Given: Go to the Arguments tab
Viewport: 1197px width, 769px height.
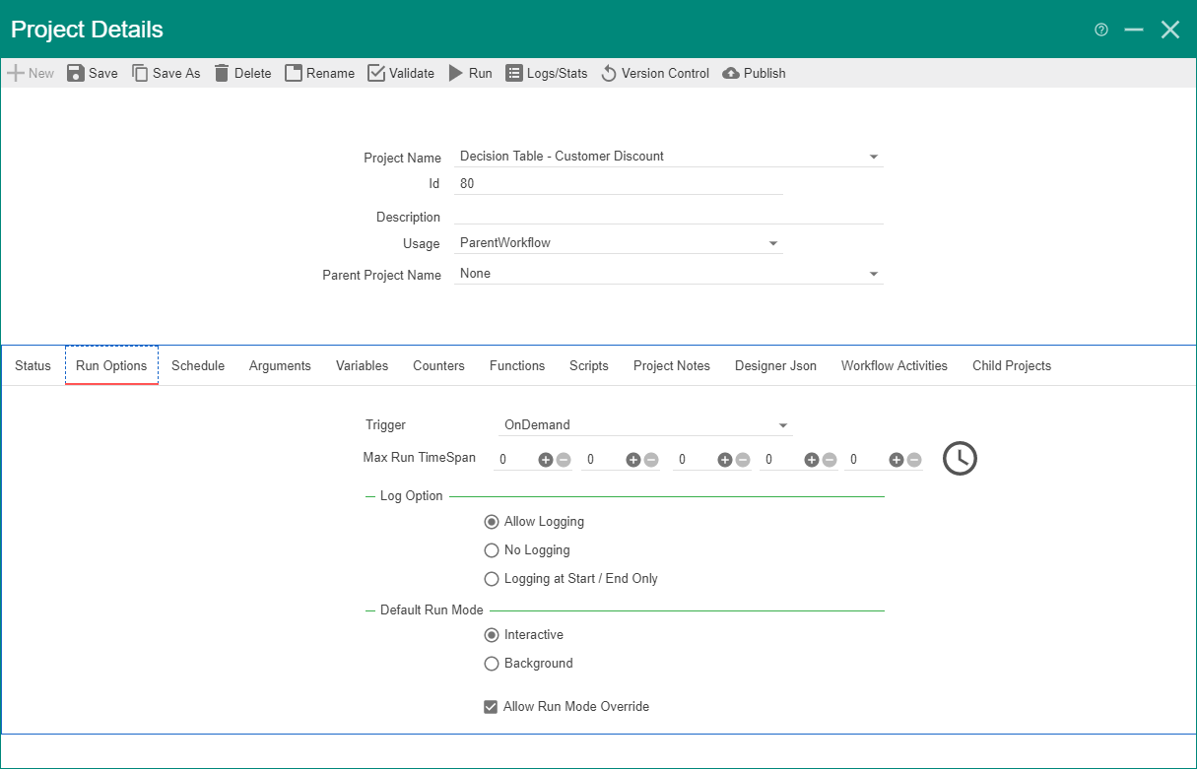Looking at the screenshot, I should tap(280, 365).
